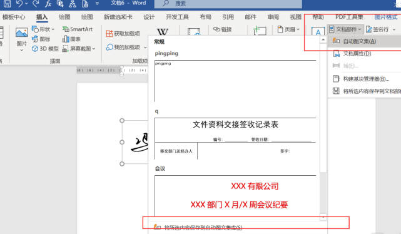The height and width of the screenshot is (234, 401).
Task: Click the 链接 link button
Action: pyautogui.click(x=223, y=29)
